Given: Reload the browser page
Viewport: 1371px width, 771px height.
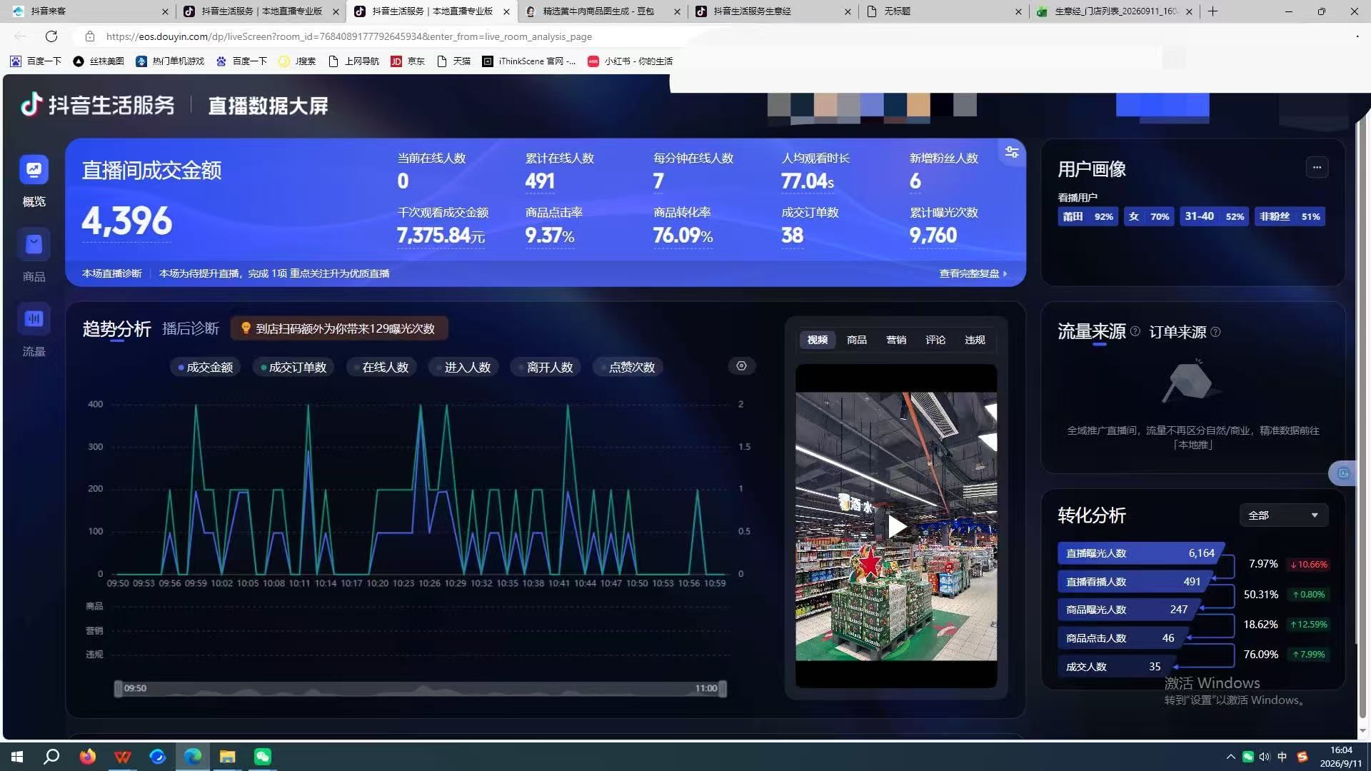Looking at the screenshot, I should click(x=51, y=36).
